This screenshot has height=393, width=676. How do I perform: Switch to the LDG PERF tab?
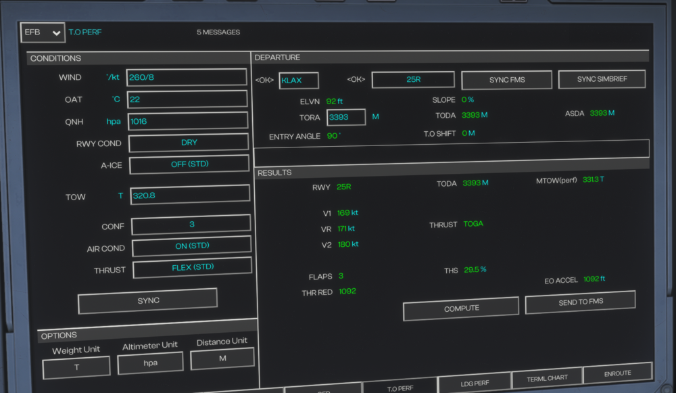(474, 384)
